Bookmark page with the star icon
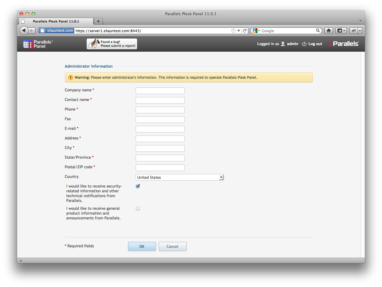Screen dimensions: 382x287 pyautogui.click(x=233, y=31)
